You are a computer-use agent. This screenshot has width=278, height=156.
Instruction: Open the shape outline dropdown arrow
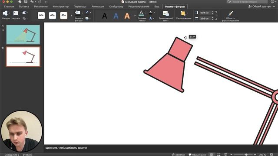(x=91, y=13)
